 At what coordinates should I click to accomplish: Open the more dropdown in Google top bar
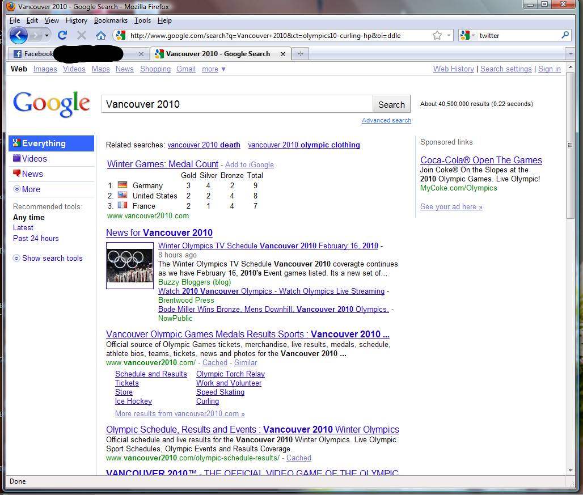[x=214, y=69]
